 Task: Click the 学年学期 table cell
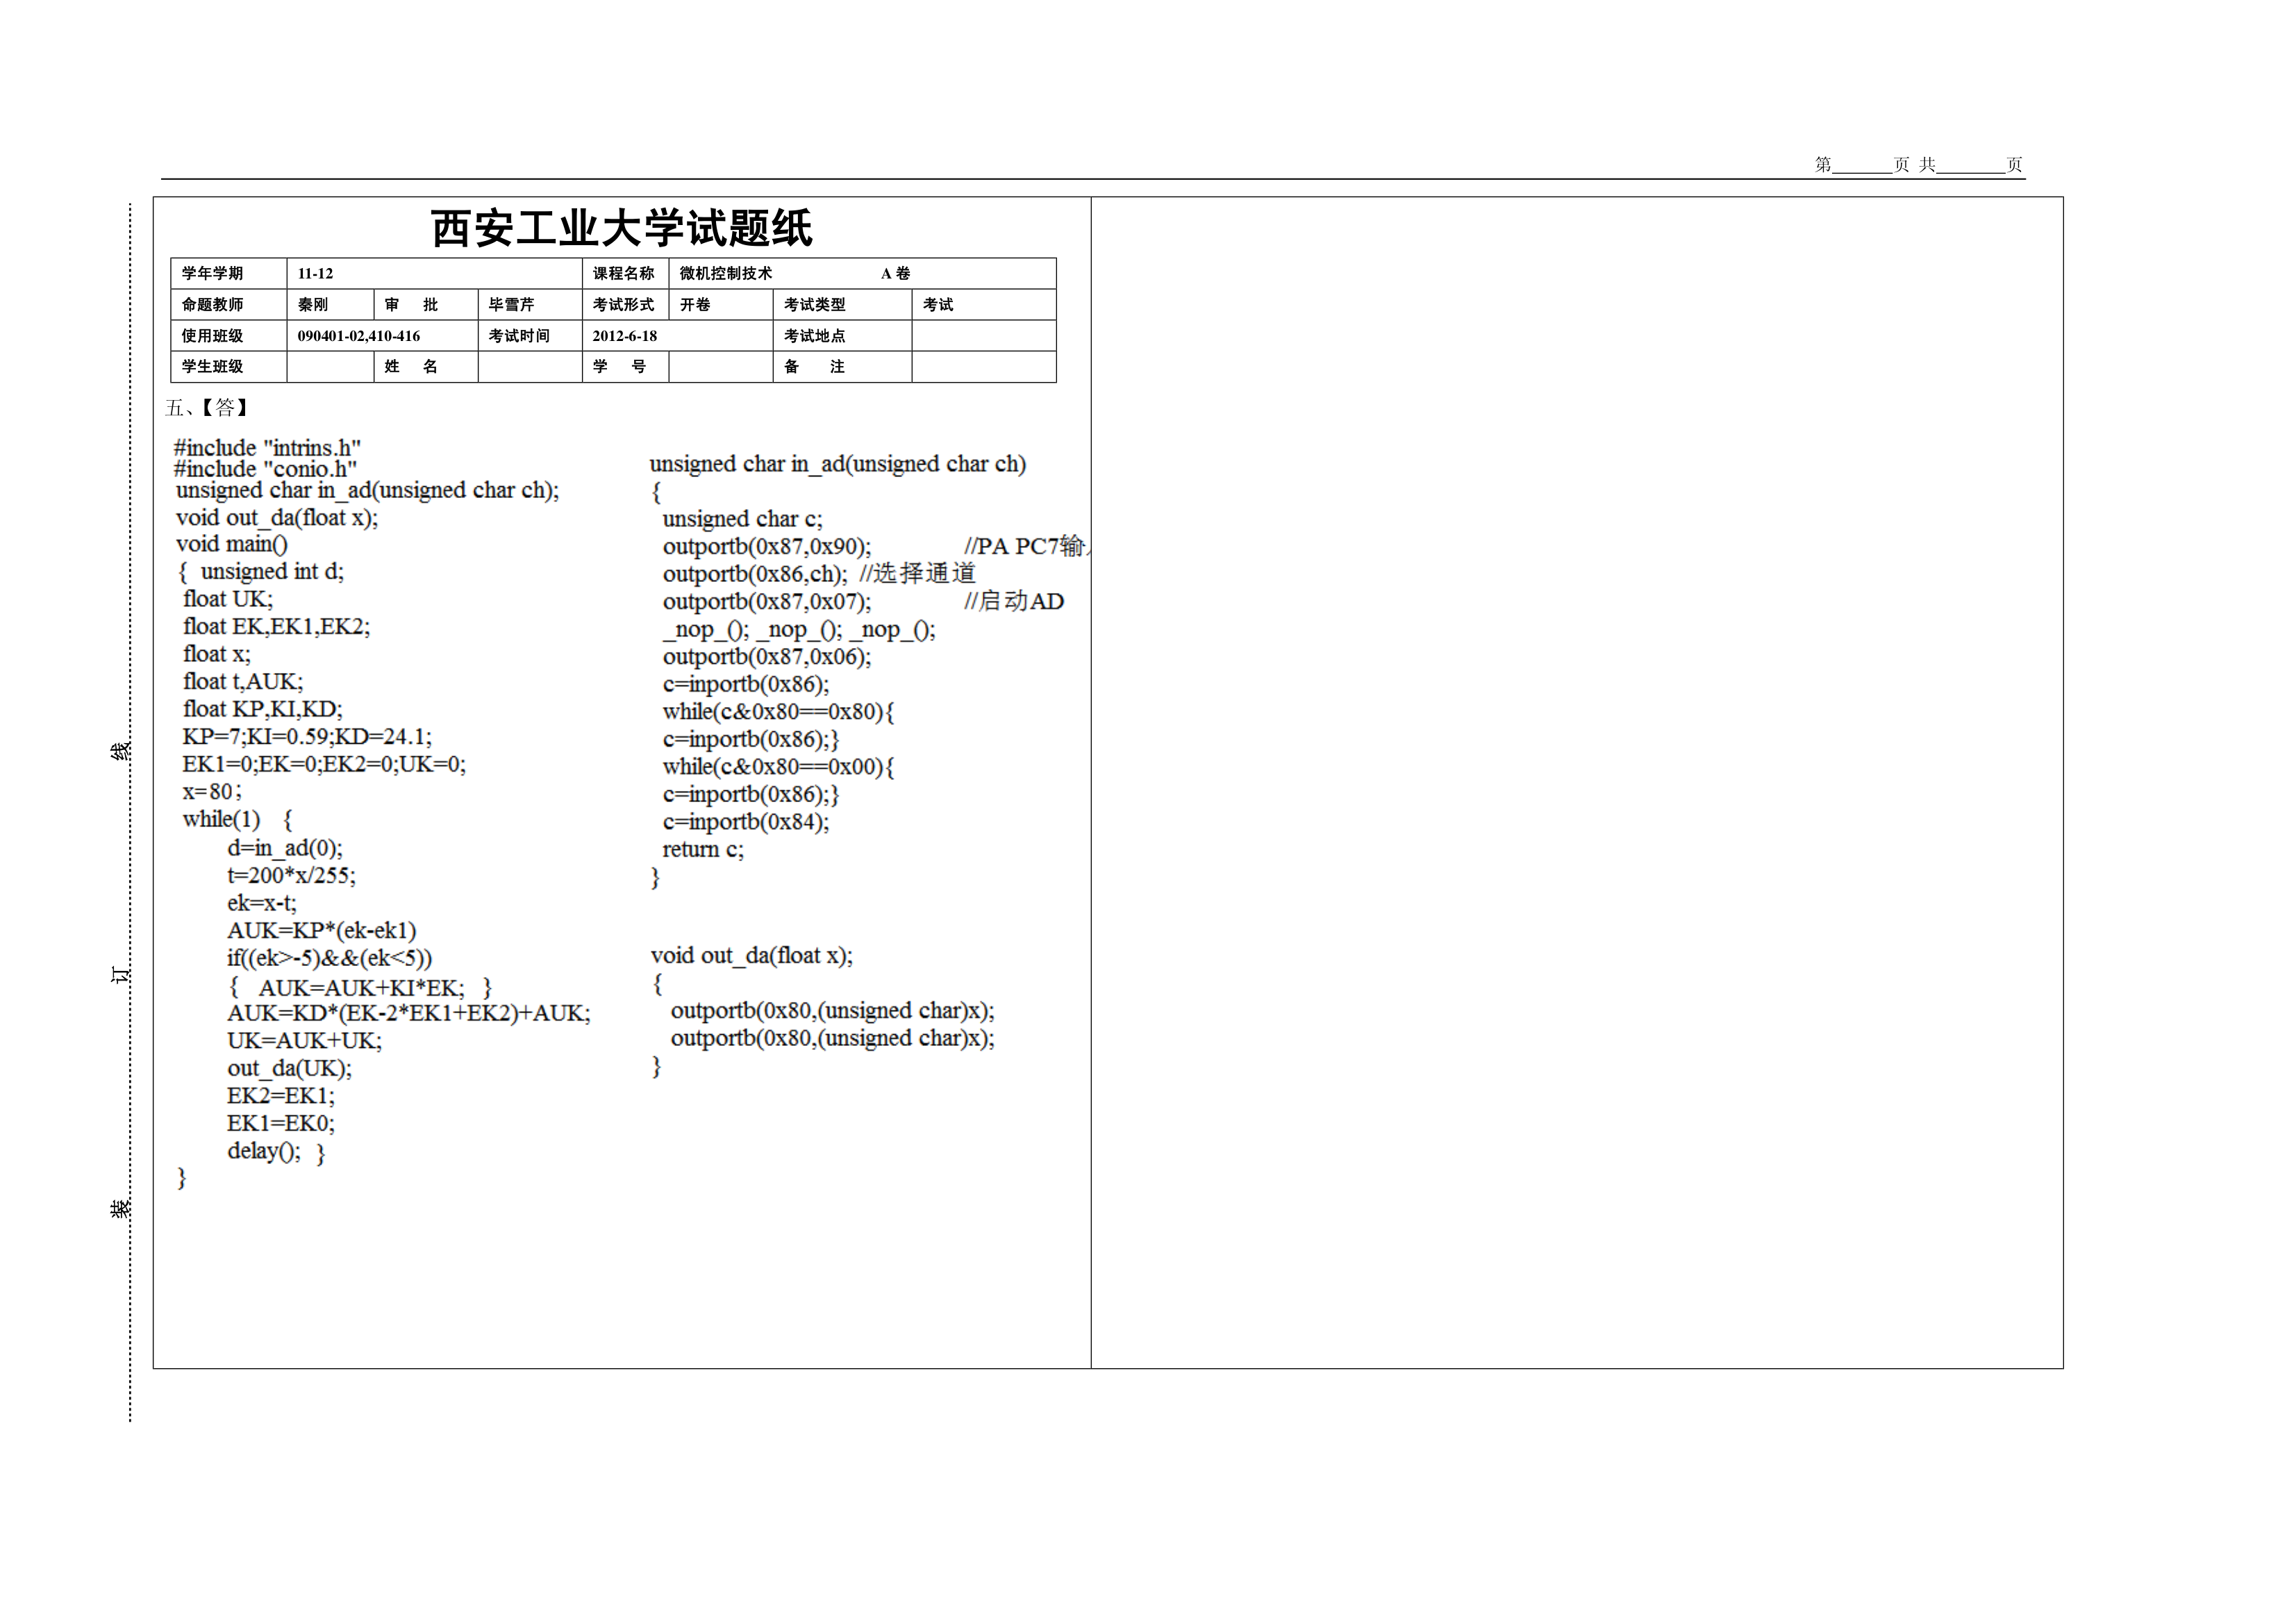point(229,273)
